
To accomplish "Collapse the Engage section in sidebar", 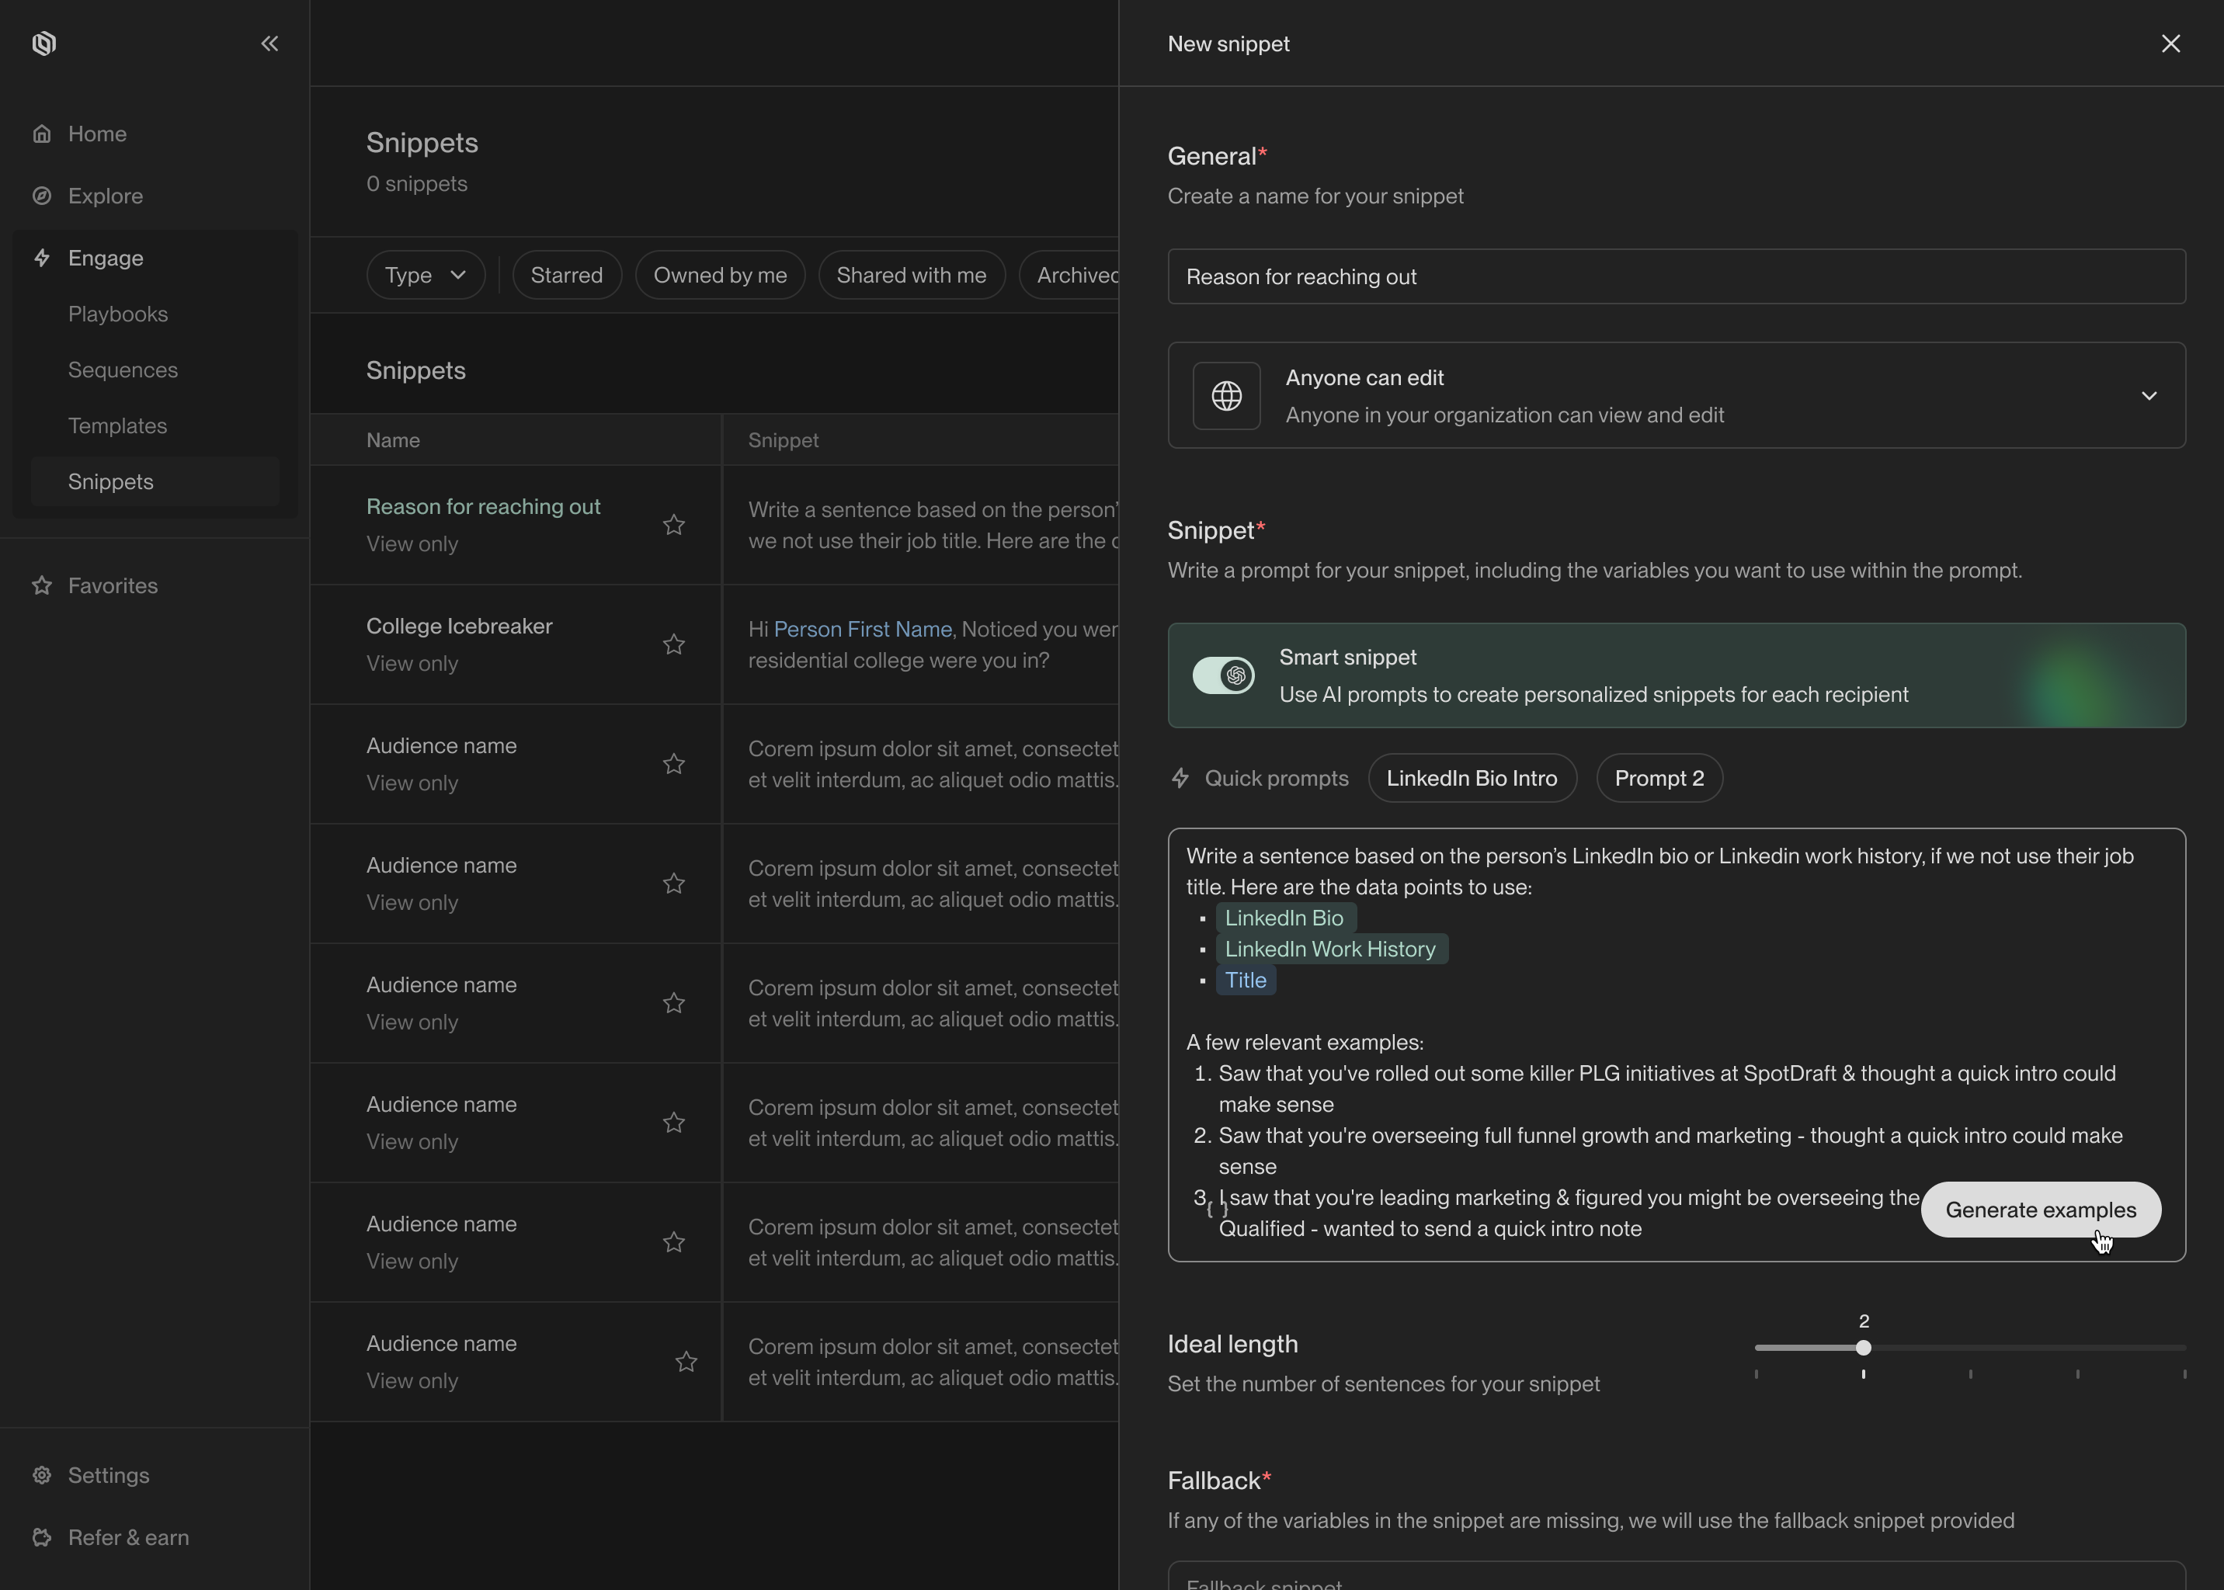I will (106, 258).
